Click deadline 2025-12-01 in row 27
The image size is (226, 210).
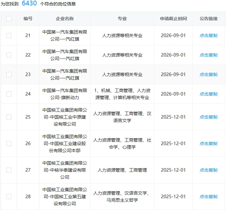coord(173,170)
